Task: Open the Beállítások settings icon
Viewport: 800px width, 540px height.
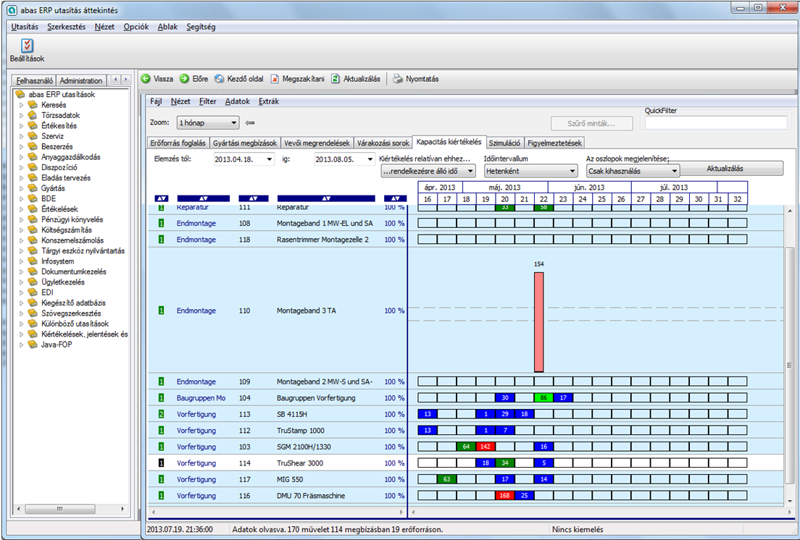Action: [27, 46]
